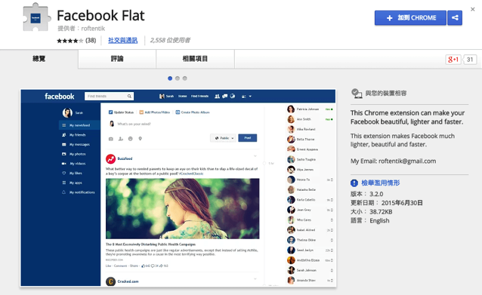This screenshot has height=295, width=482.
Task: Click the share icon button beside 加到 CHROME
Action: pyautogui.click(x=455, y=18)
